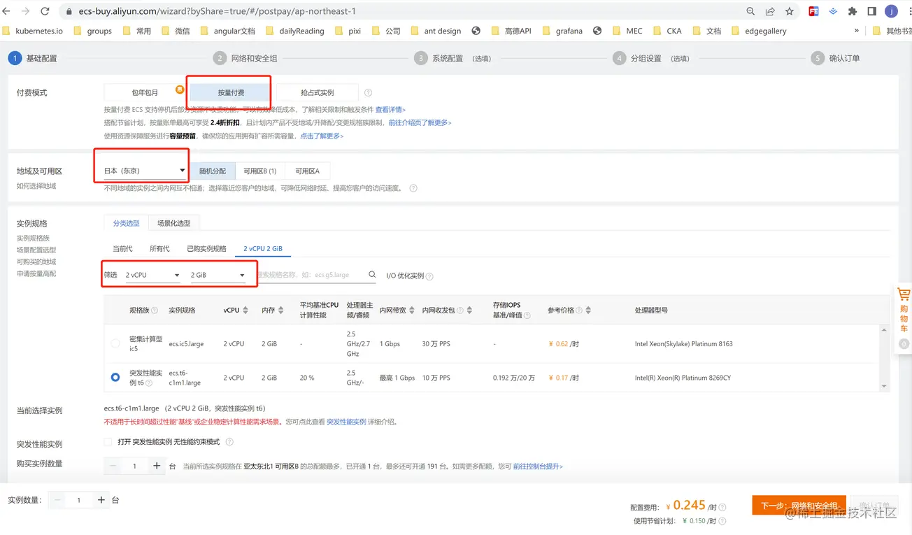
Task: Sort the table by 参考价格 column
Action: [x=588, y=311]
